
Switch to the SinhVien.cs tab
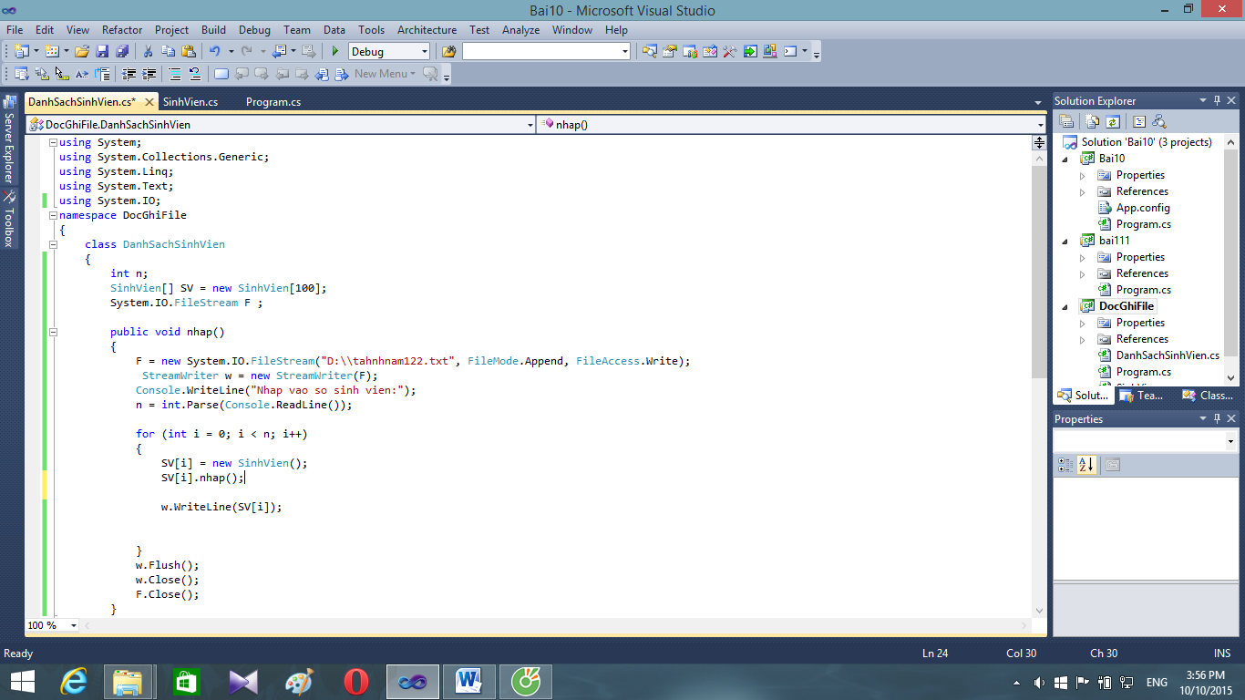click(190, 102)
